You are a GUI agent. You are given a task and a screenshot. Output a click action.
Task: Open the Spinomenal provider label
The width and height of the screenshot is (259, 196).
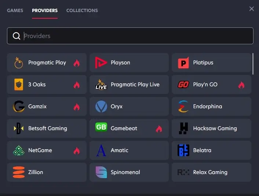click(125, 172)
